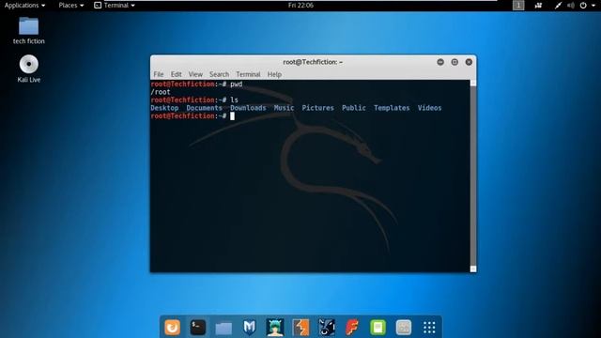Screen dimensions: 601x338
Task: Open Armitage from the dock
Action: pyautogui.click(x=275, y=328)
